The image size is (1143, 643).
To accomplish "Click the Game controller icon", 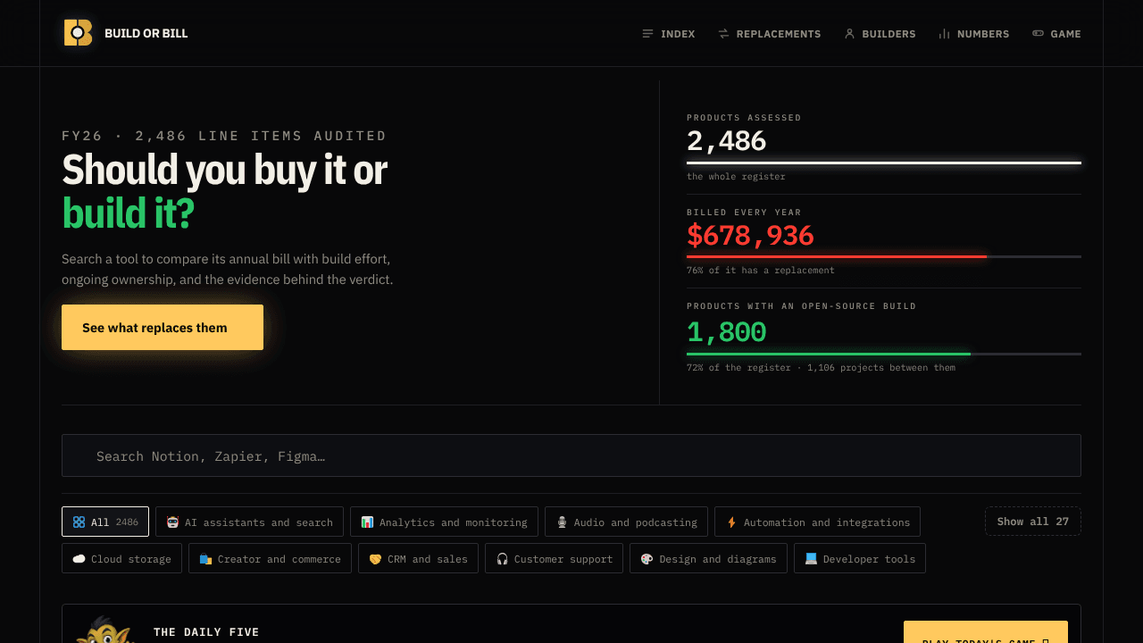I will pyautogui.click(x=1038, y=34).
